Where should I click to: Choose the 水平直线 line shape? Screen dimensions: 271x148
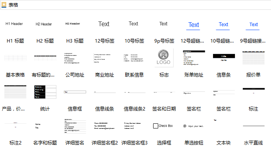click(x=253, y=126)
